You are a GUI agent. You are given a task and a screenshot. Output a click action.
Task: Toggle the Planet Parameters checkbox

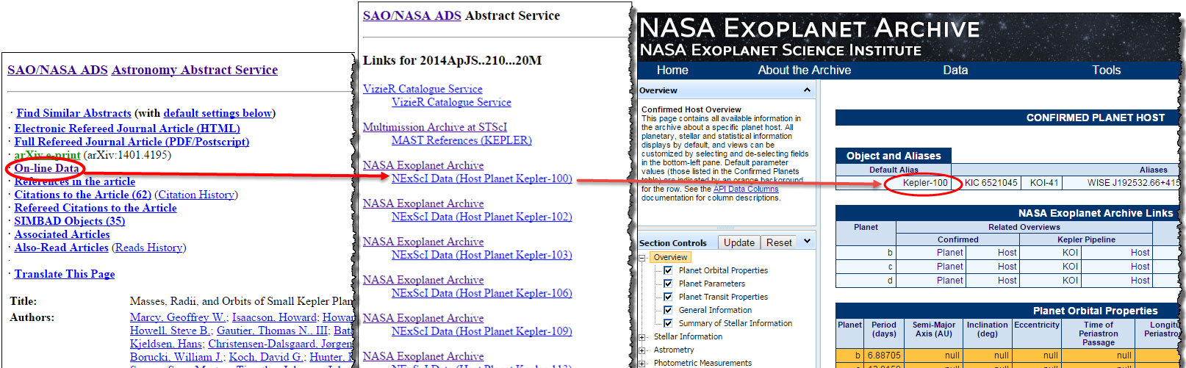(x=668, y=284)
